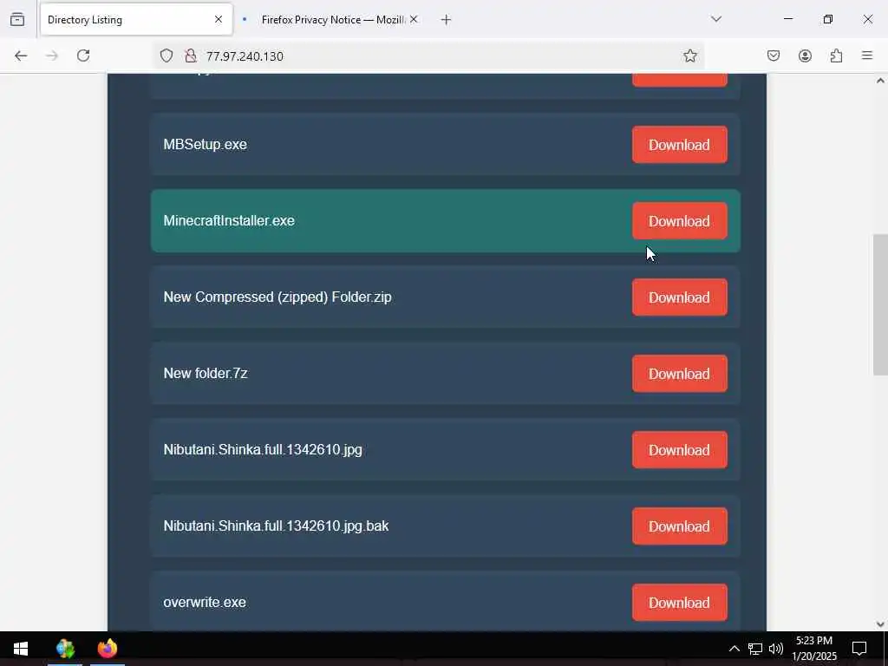Screen dimensions: 888x666
Task: Open the clock showing 5:23 PM
Action: 814,649
